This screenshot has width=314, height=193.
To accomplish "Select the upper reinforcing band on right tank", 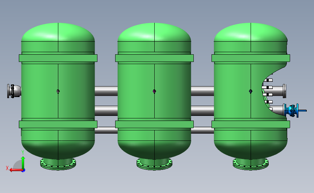I will (251, 58).
